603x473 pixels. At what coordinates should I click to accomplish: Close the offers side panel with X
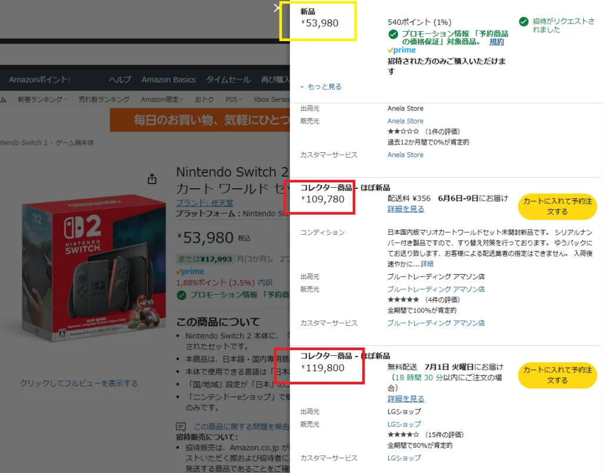click(277, 8)
